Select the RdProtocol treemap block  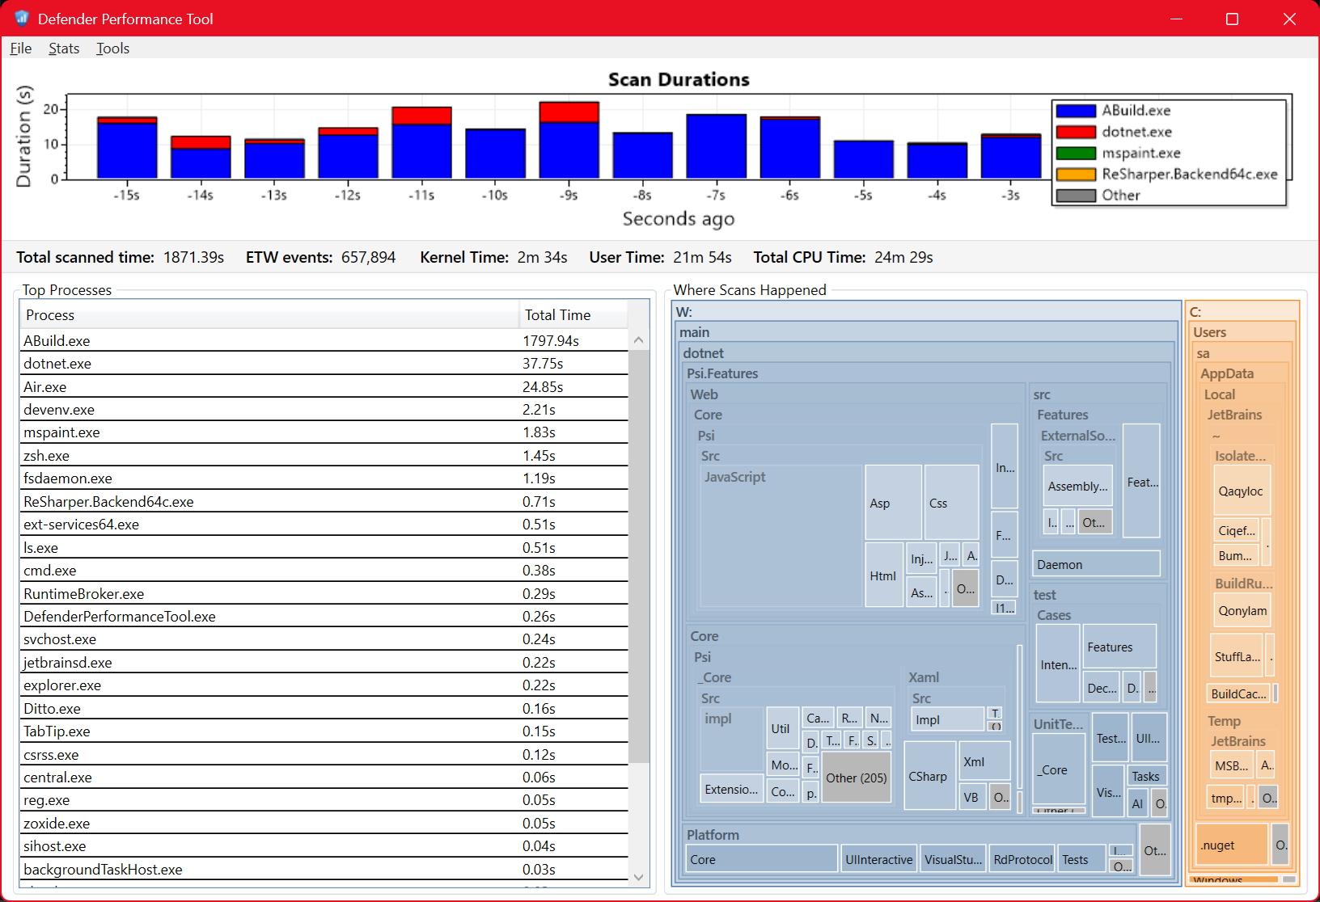coord(1022,859)
